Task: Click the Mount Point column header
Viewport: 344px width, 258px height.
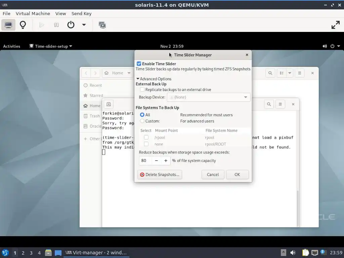Action: pyautogui.click(x=166, y=131)
